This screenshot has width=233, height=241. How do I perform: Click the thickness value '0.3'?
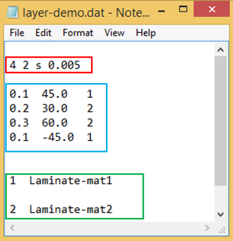pyautogui.click(x=19, y=123)
